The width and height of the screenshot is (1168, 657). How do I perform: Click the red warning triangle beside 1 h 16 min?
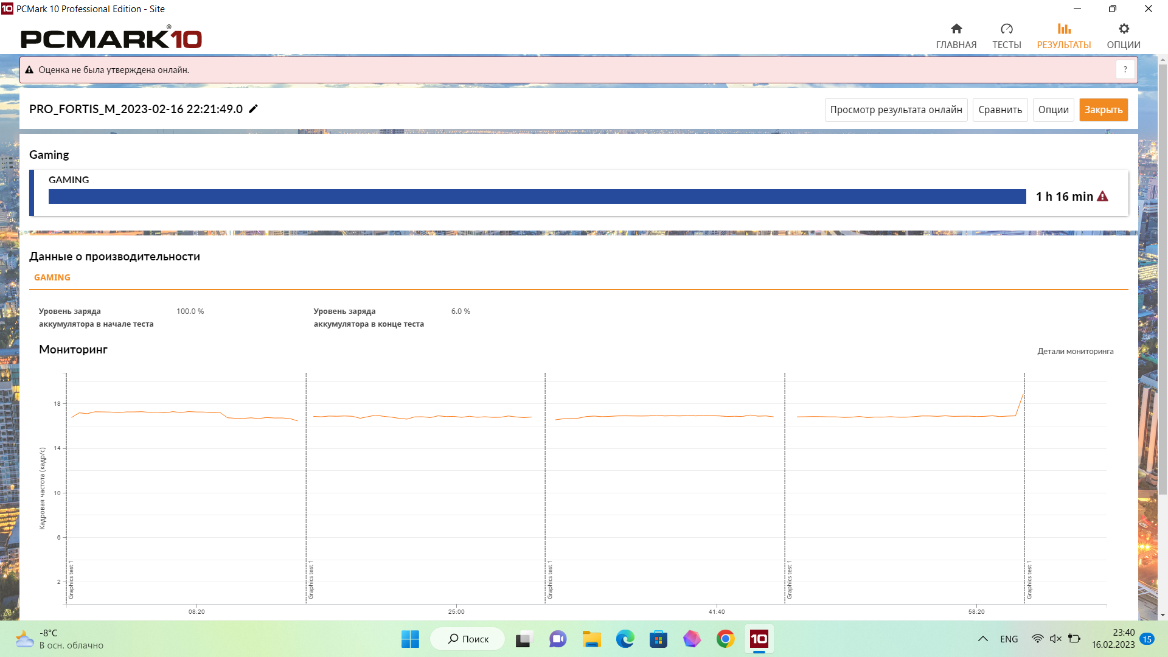click(1102, 196)
